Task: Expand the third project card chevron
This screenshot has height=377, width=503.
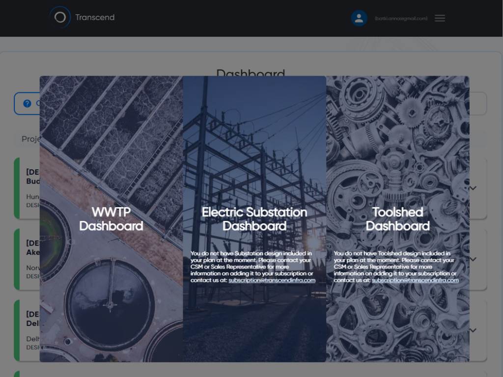Action: click(473, 330)
